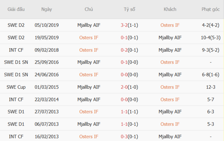
Task: Select the SWE Cup league cell
Action: point(16,87)
